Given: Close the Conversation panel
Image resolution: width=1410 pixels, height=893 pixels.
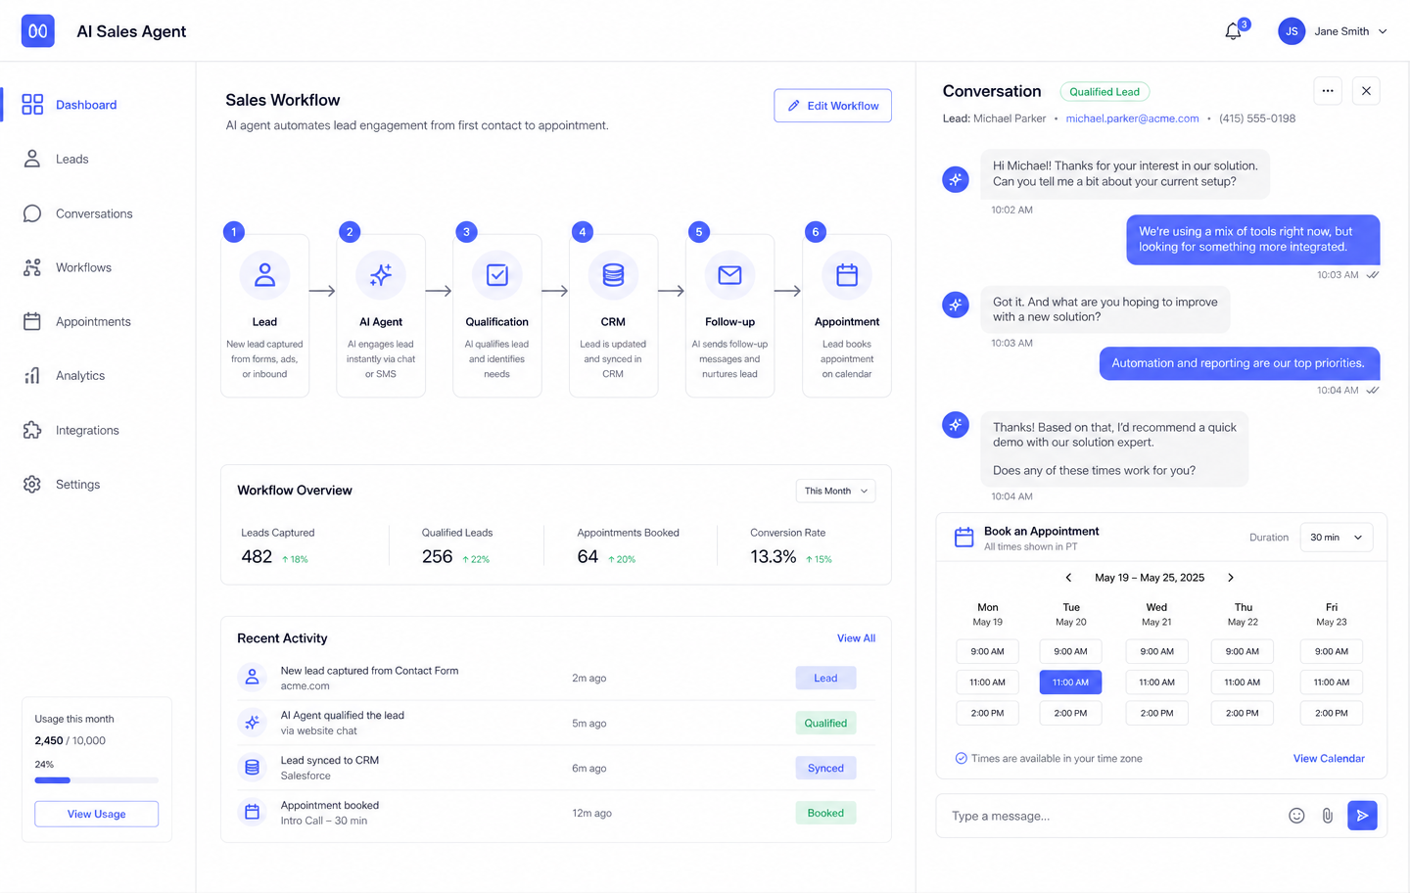Looking at the screenshot, I should 1366,91.
